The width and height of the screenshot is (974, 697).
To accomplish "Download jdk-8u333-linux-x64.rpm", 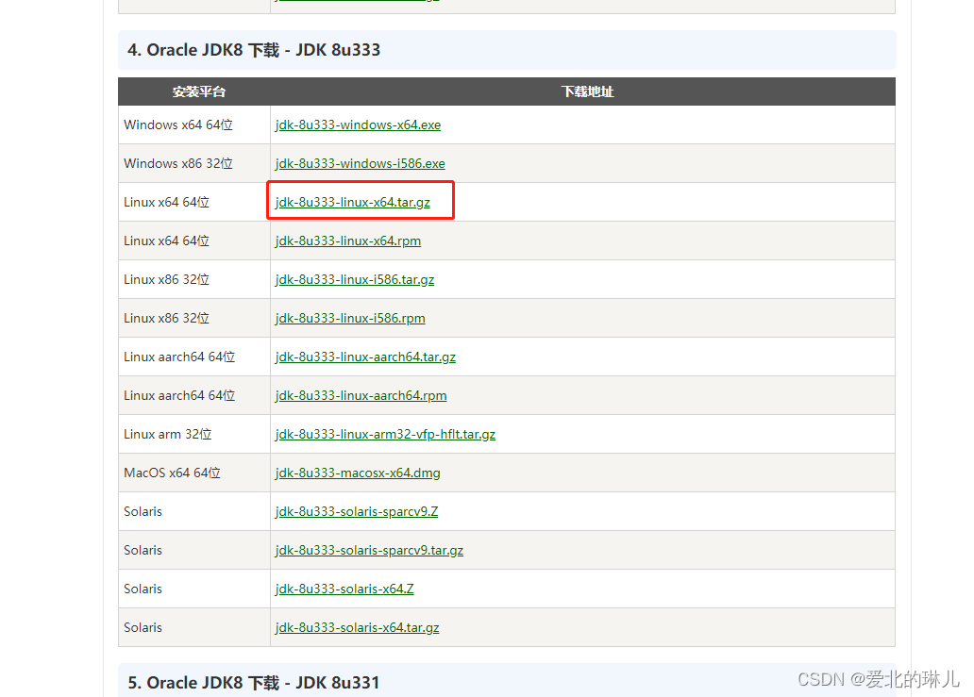I will click(348, 241).
